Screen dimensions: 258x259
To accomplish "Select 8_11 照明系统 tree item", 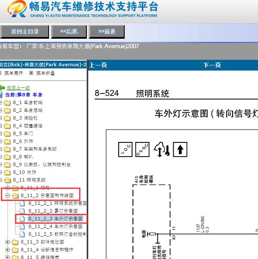I will 29,180.
